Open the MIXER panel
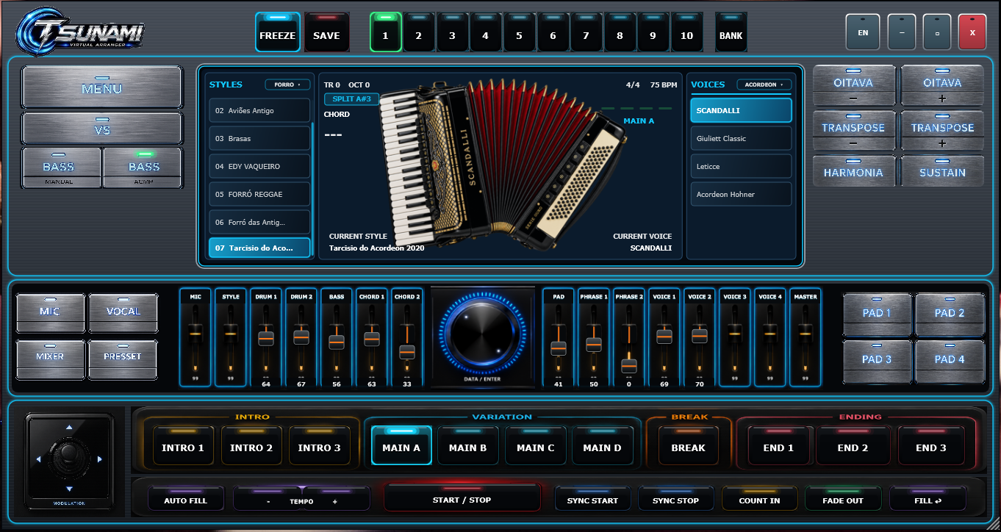Image resolution: width=1001 pixels, height=532 pixels. pyautogui.click(x=50, y=359)
